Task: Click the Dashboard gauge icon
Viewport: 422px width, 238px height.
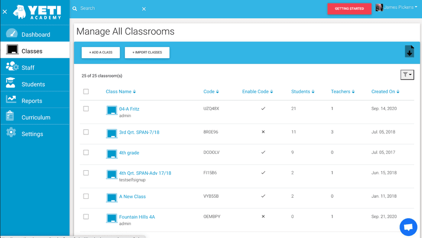Action: click(x=12, y=34)
